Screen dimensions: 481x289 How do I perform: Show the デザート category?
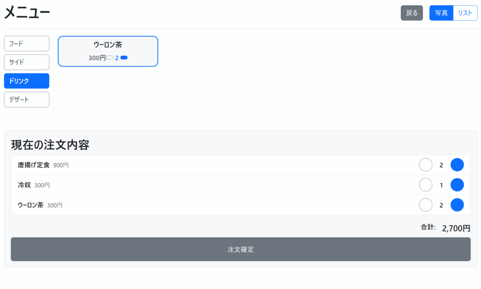(x=26, y=100)
